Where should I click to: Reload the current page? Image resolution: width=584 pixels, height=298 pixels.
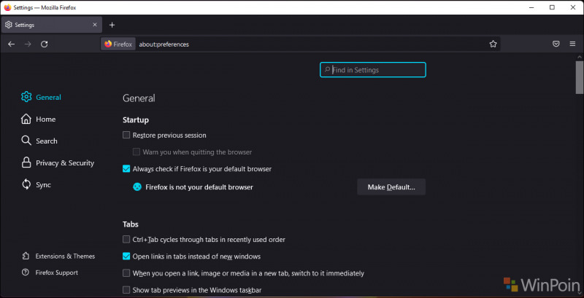pos(44,44)
